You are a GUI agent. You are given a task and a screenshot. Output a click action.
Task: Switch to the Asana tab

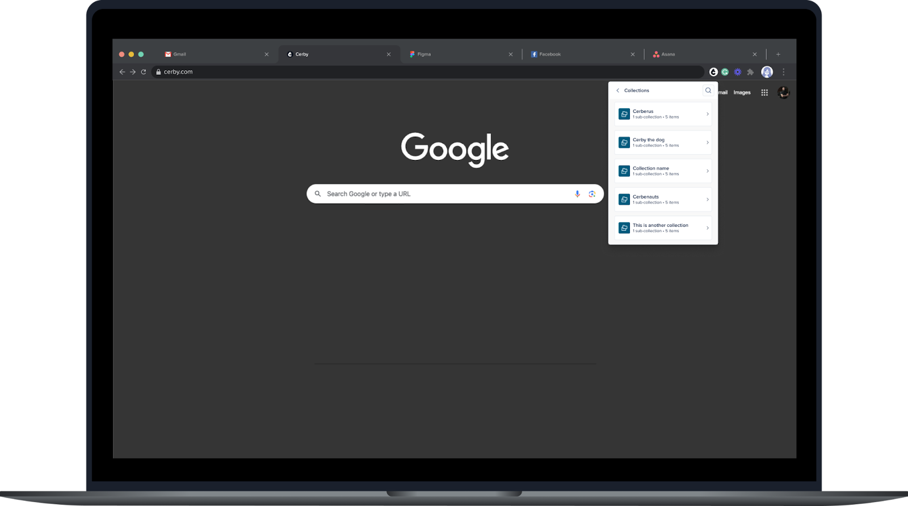click(705, 54)
